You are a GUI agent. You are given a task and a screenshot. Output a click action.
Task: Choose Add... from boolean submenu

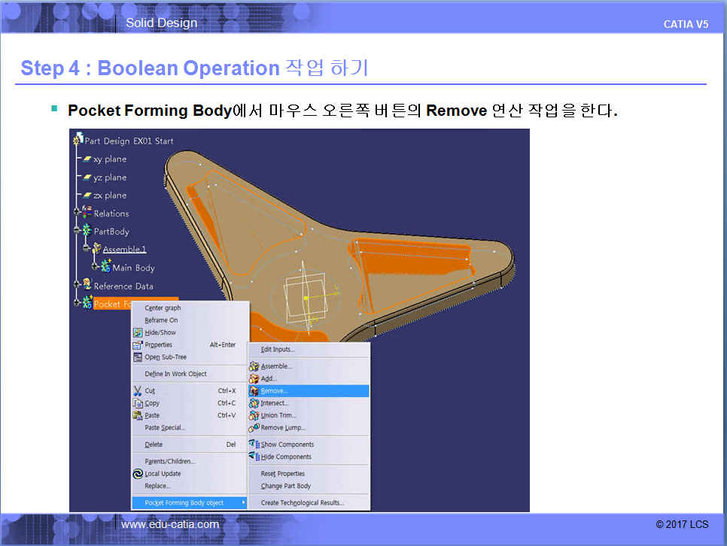[269, 379]
